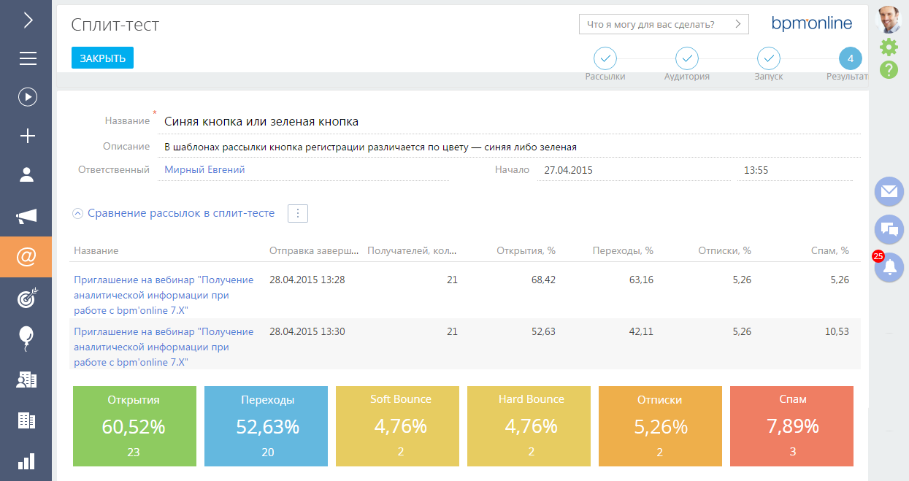Click the ЗАКРЫТЬ button
The image size is (909, 481).
click(x=102, y=58)
